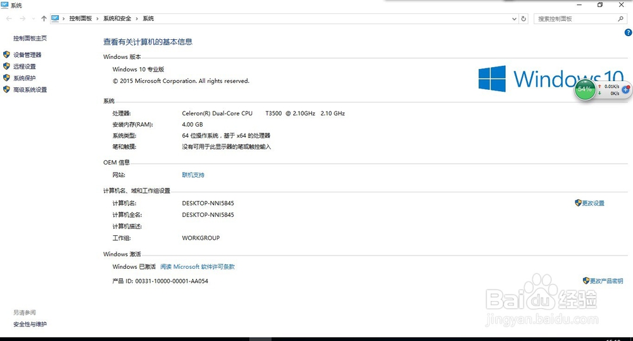
Task: Select the Celeron(R) Dual-Core CPU text
Action: point(217,113)
